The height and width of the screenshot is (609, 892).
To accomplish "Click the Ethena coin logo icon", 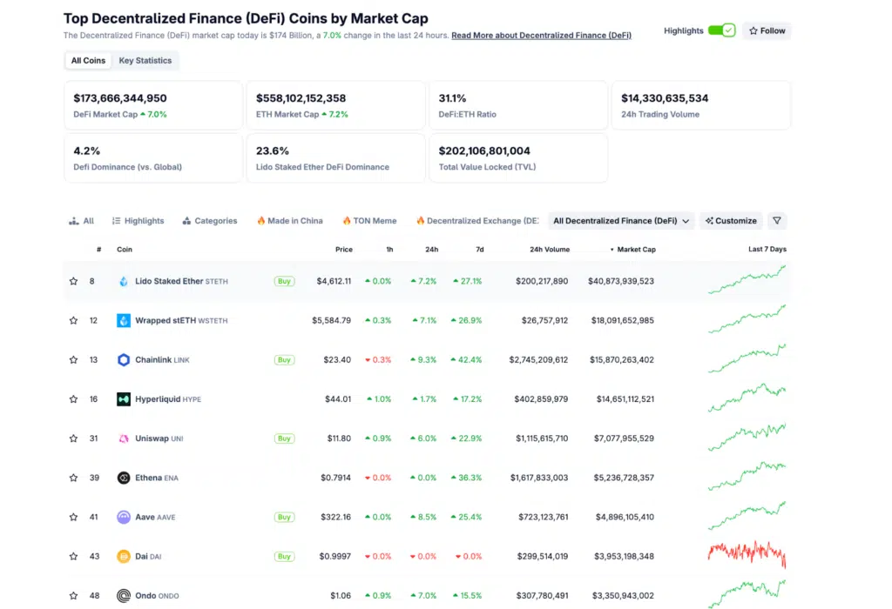I will (124, 478).
